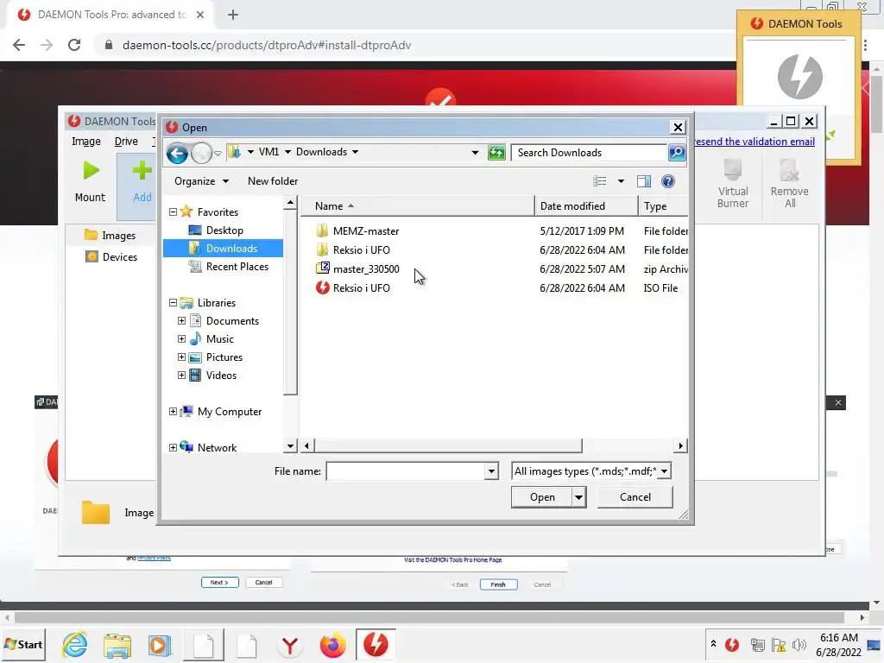Viewport: 884px width, 663px height.
Task: Select the master_330500 zip archive
Action: pos(366,269)
